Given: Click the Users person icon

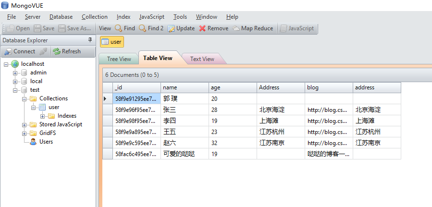Looking at the screenshot, I should click(33, 142).
